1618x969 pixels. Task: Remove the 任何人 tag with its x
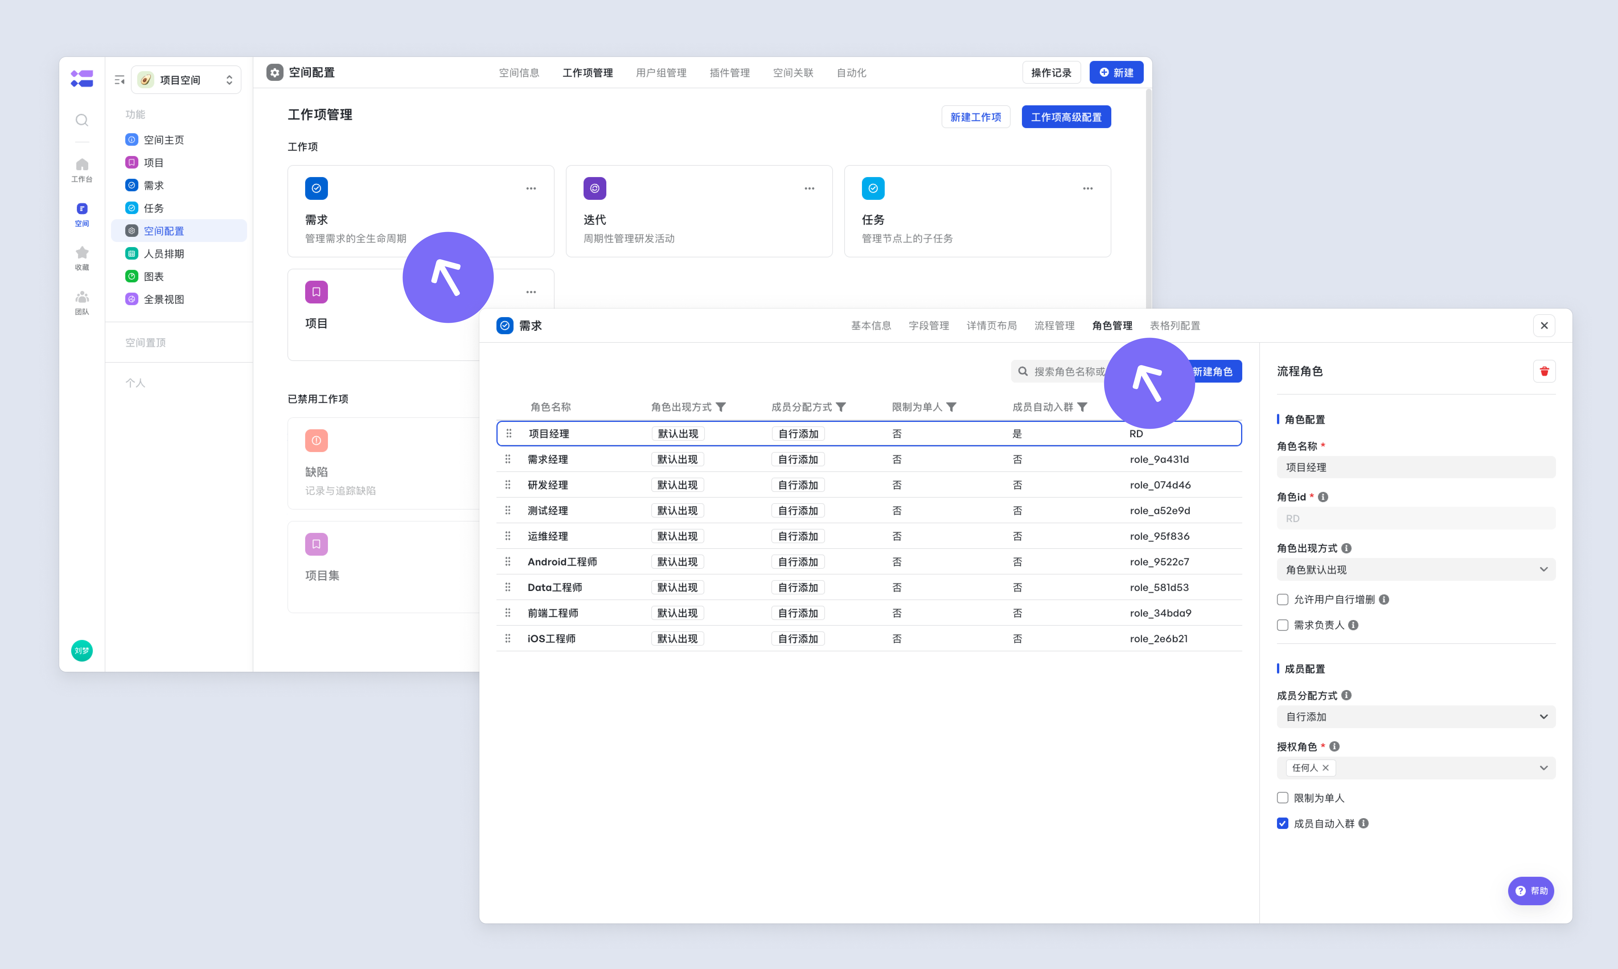[x=1325, y=768]
